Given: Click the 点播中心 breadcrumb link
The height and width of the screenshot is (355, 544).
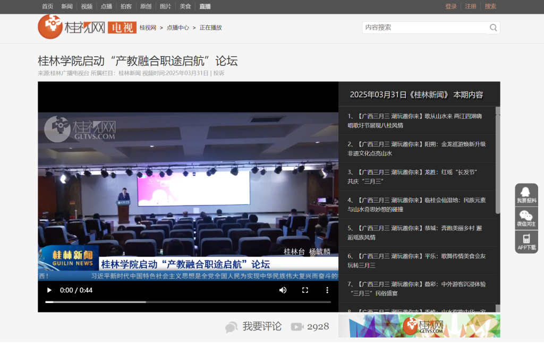Looking at the screenshot, I should (178, 28).
